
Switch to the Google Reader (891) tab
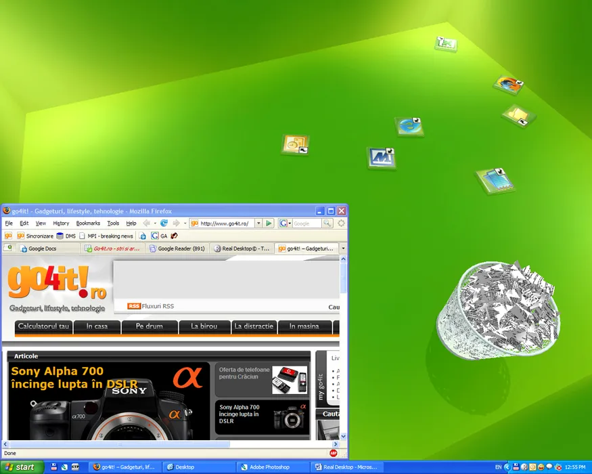(x=177, y=249)
